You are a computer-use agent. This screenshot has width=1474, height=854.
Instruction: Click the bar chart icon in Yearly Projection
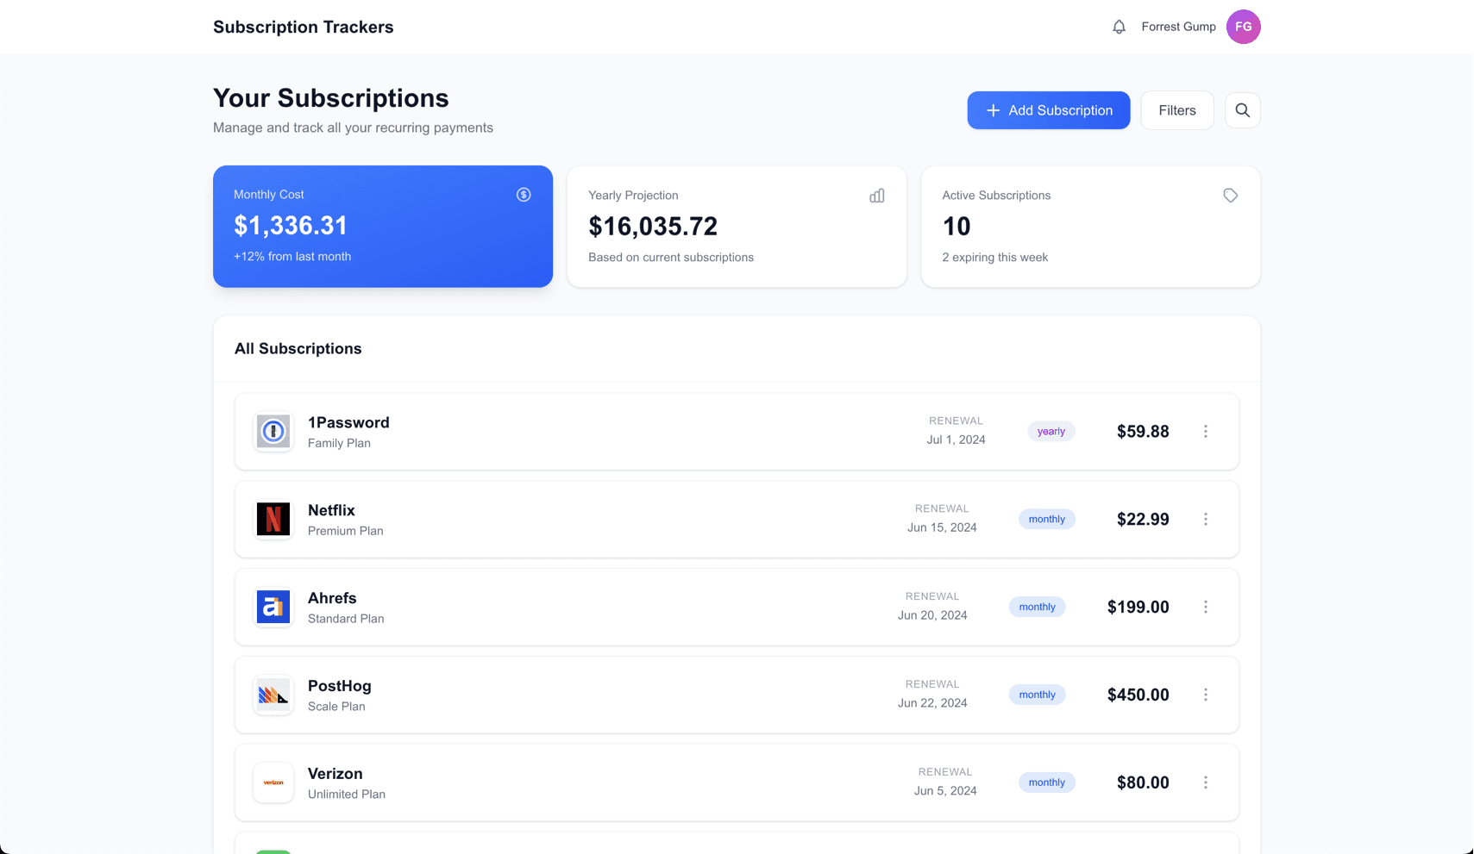877,196
